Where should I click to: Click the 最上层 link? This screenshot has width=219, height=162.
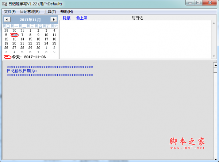[x=82, y=18]
